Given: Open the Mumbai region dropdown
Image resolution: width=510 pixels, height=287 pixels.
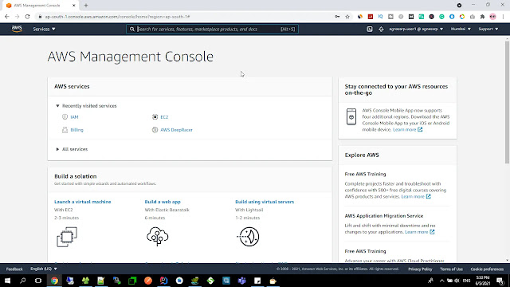Looking at the screenshot, I should coord(461,29).
